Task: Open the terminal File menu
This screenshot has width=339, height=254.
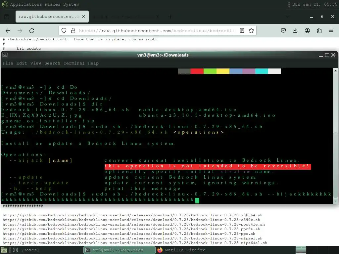Action: (8, 63)
